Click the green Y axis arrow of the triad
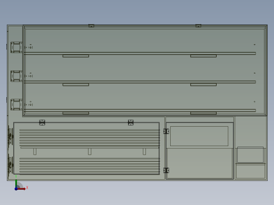Image resolution: width=274 pixels, height=205 pixels. [16, 183]
